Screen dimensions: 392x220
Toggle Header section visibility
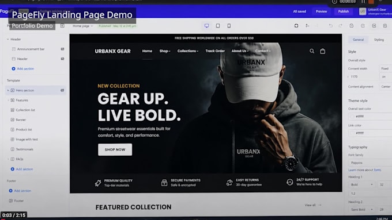pos(62,59)
